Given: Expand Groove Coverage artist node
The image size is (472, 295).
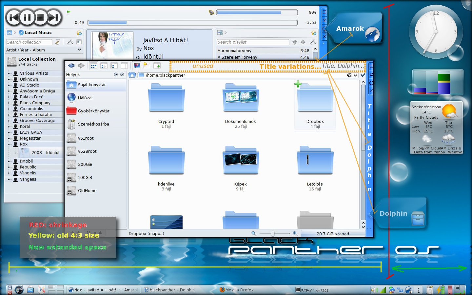Looking at the screenshot, I should pos(9,121).
